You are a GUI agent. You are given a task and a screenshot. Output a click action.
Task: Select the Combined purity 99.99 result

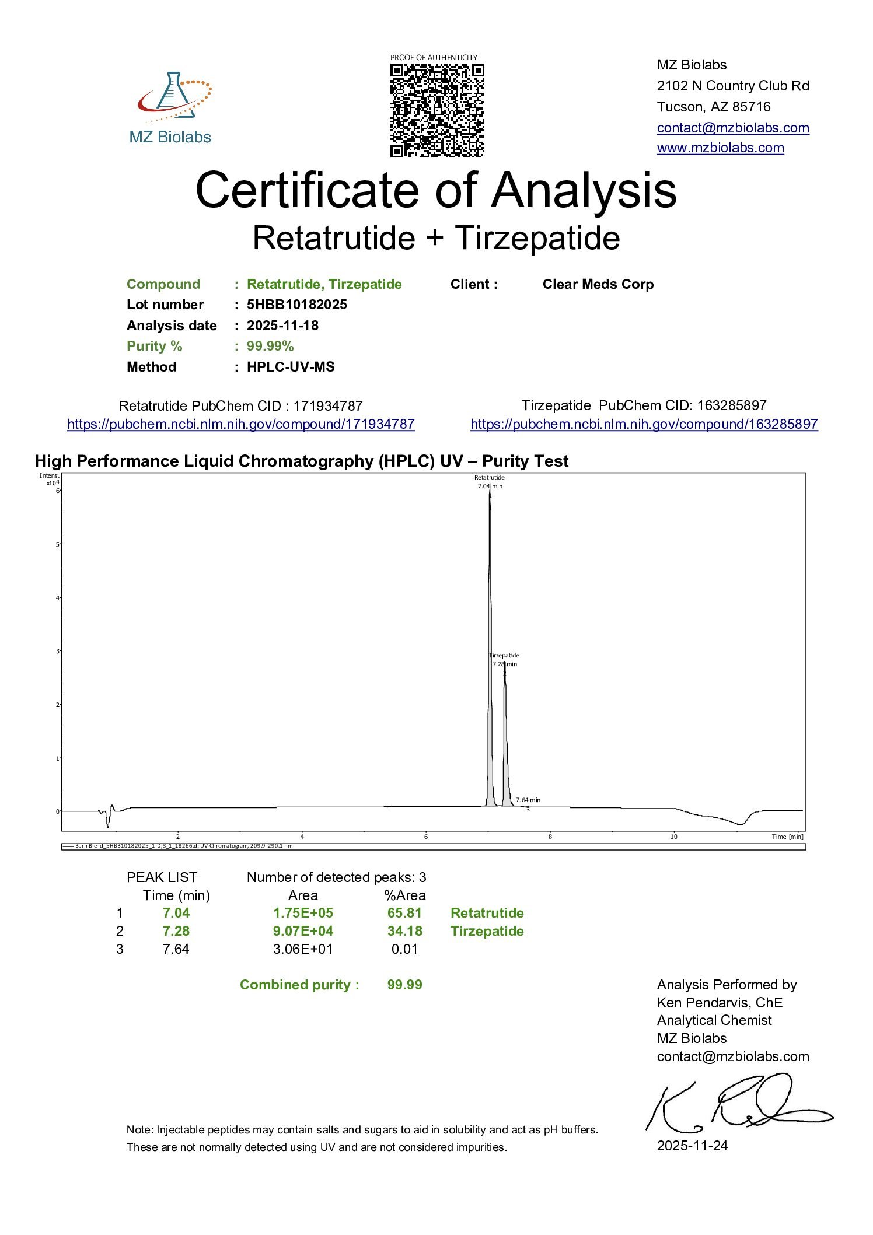(x=404, y=985)
